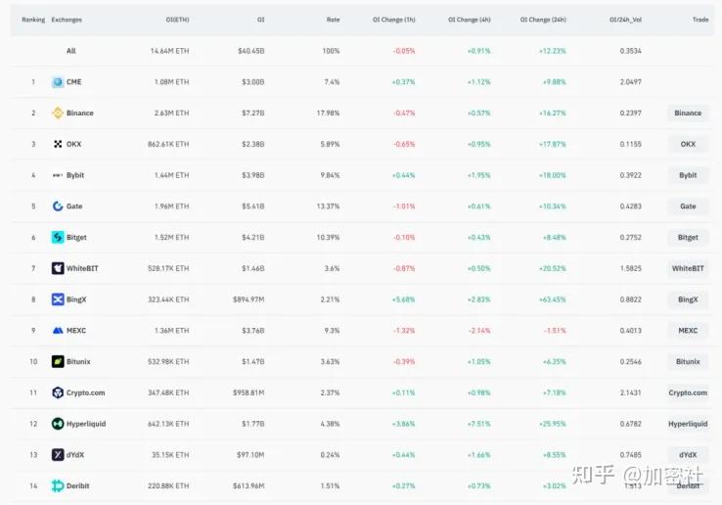Click the Bybit exchange name
Image resolution: width=722 pixels, height=505 pixels.
click(x=75, y=175)
